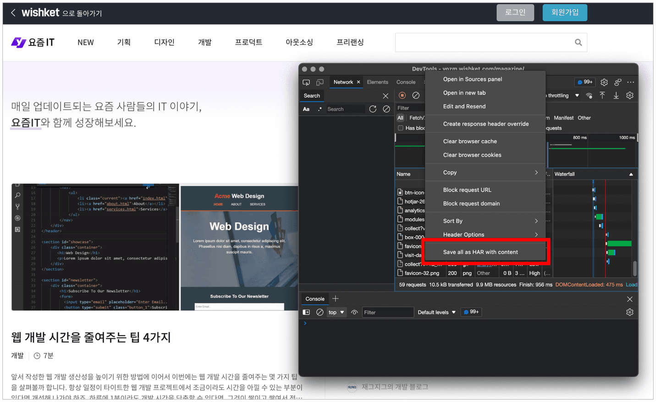Expand the Sort By submenu
The height and width of the screenshot is (402, 656).
point(485,221)
